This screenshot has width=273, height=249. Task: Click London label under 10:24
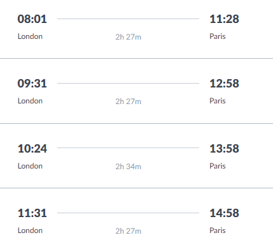point(30,166)
